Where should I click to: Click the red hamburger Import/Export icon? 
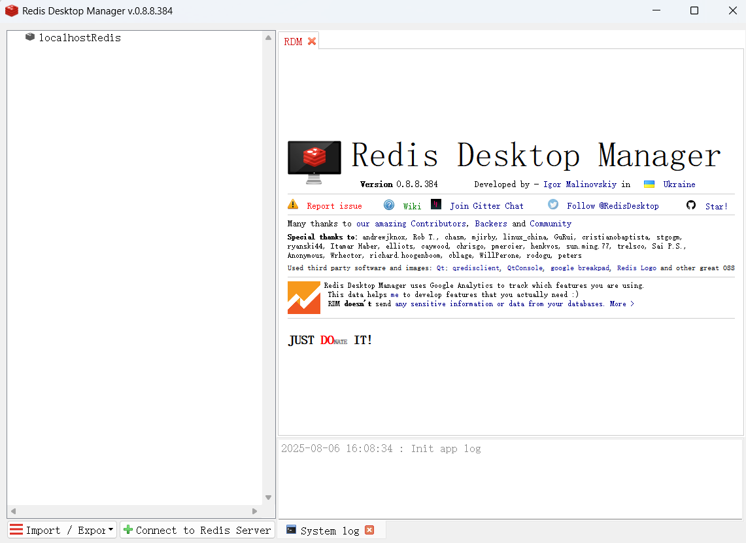[x=16, y=529]
